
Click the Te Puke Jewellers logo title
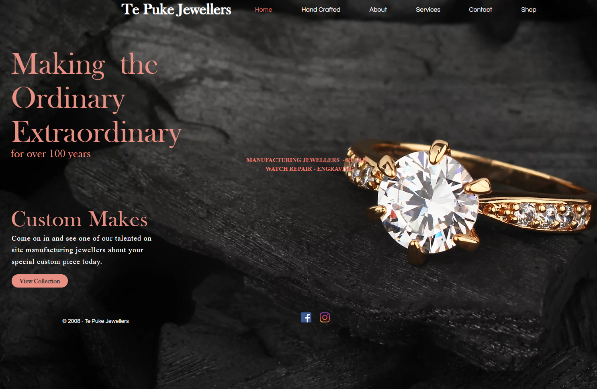point(176,9)
